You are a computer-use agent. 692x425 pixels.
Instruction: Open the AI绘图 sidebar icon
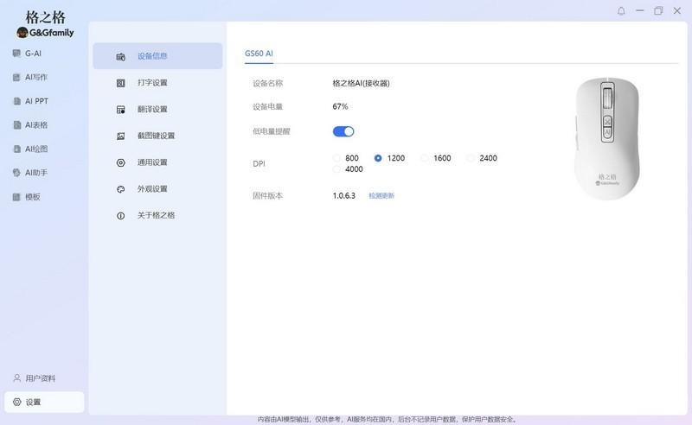click(x=16, y=149)
